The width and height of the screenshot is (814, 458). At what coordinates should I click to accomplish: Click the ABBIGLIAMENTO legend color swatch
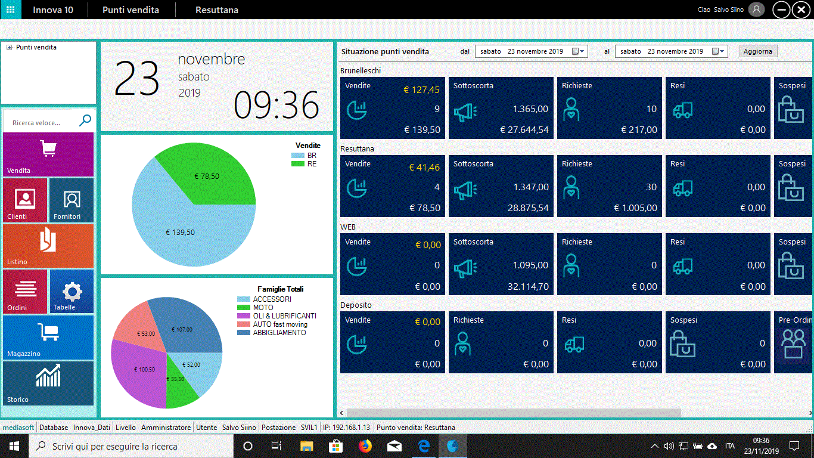[x=244, y=333]
